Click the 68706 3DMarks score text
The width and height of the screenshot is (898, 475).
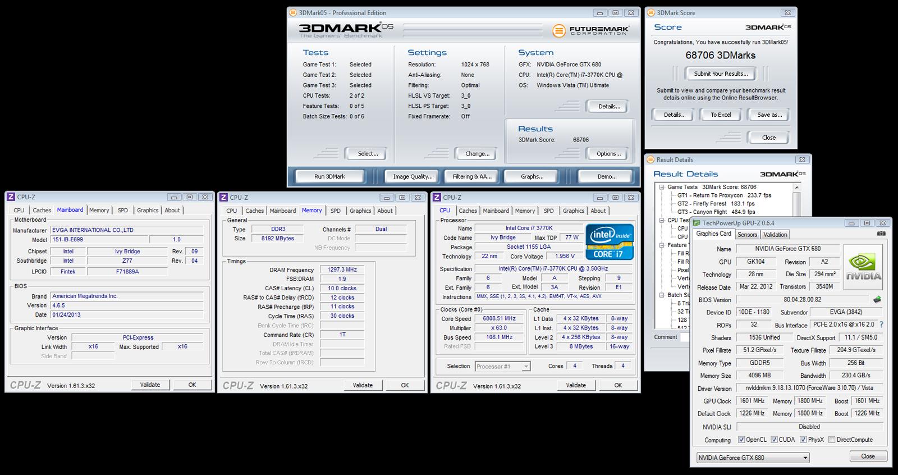720,56
